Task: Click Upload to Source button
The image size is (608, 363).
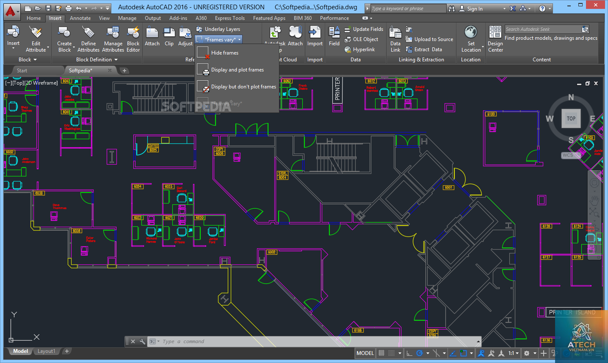Action: click(x=429, y=39)
